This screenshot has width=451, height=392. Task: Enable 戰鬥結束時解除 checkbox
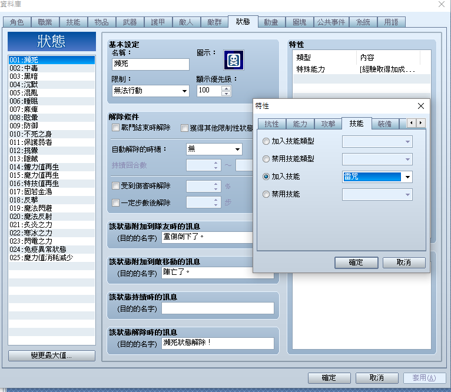115,127
